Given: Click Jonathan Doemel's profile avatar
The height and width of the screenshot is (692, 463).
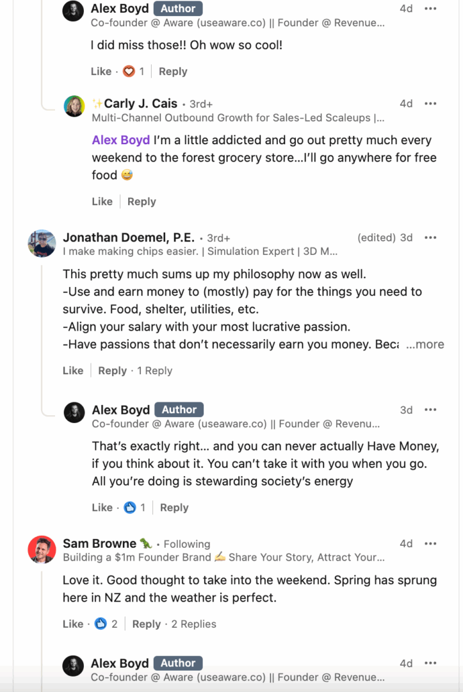Looking at the screenshot, I should tap(42, 243).
